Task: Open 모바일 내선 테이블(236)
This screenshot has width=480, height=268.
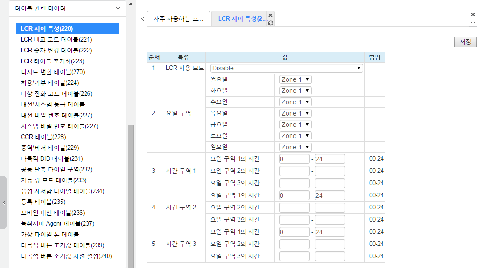Action: click(x=52, y=213)
